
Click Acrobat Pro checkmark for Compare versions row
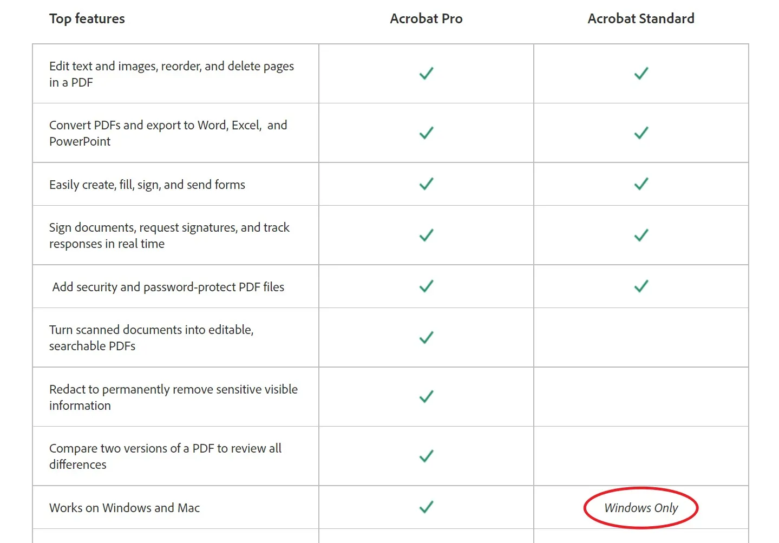point(426,456)
